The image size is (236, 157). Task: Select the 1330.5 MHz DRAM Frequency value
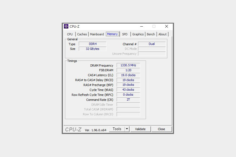click(x=128, y=65)
